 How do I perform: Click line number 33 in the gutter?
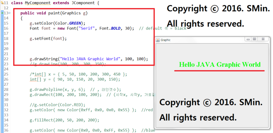point(6,115)
